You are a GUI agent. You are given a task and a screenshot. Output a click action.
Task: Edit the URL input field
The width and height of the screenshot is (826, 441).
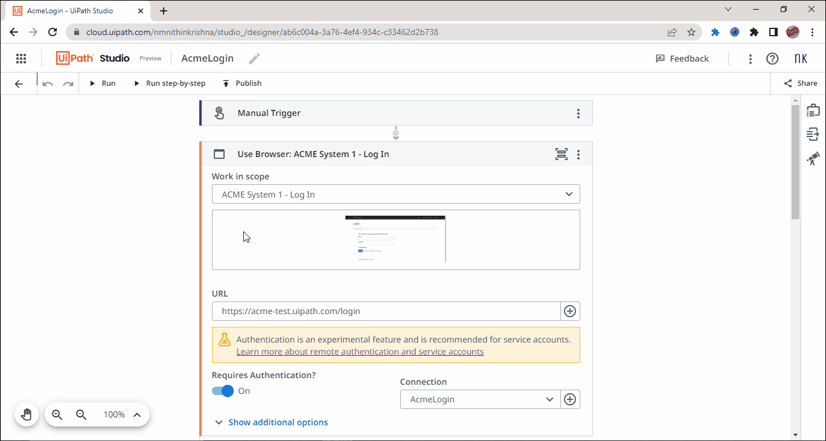pyautogui.click(x=386, y=311)
